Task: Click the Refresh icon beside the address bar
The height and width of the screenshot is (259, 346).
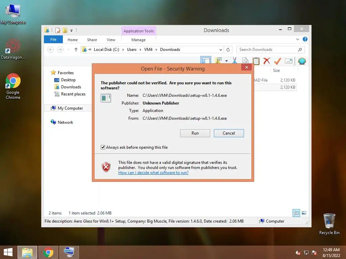Action: (228, 50)
